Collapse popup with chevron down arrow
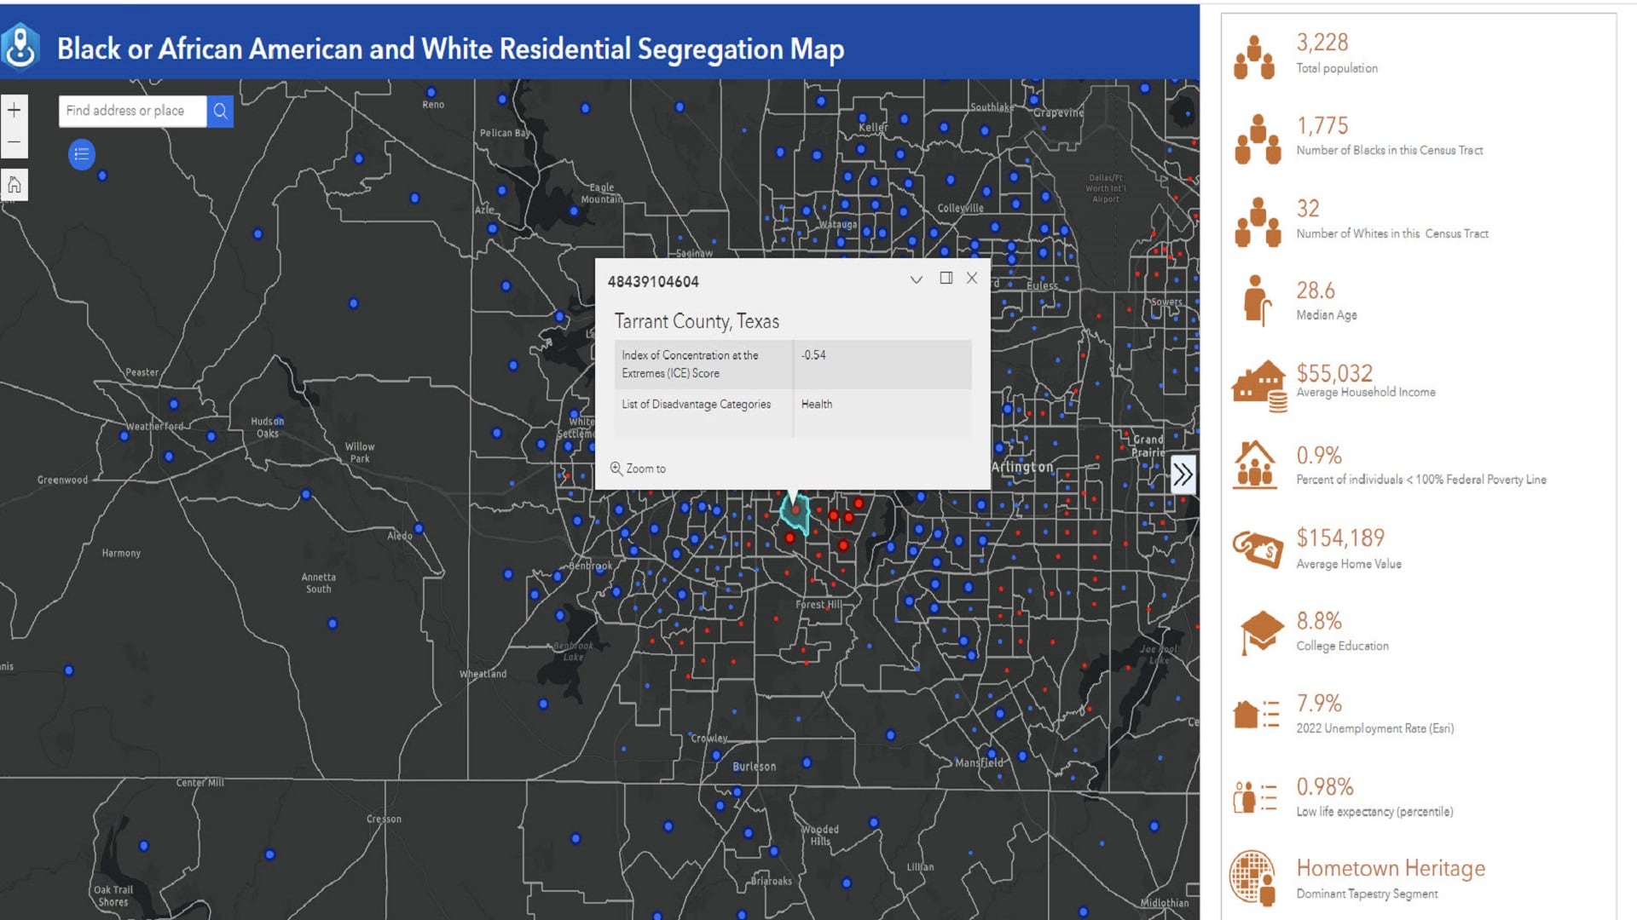 point(917,279)
